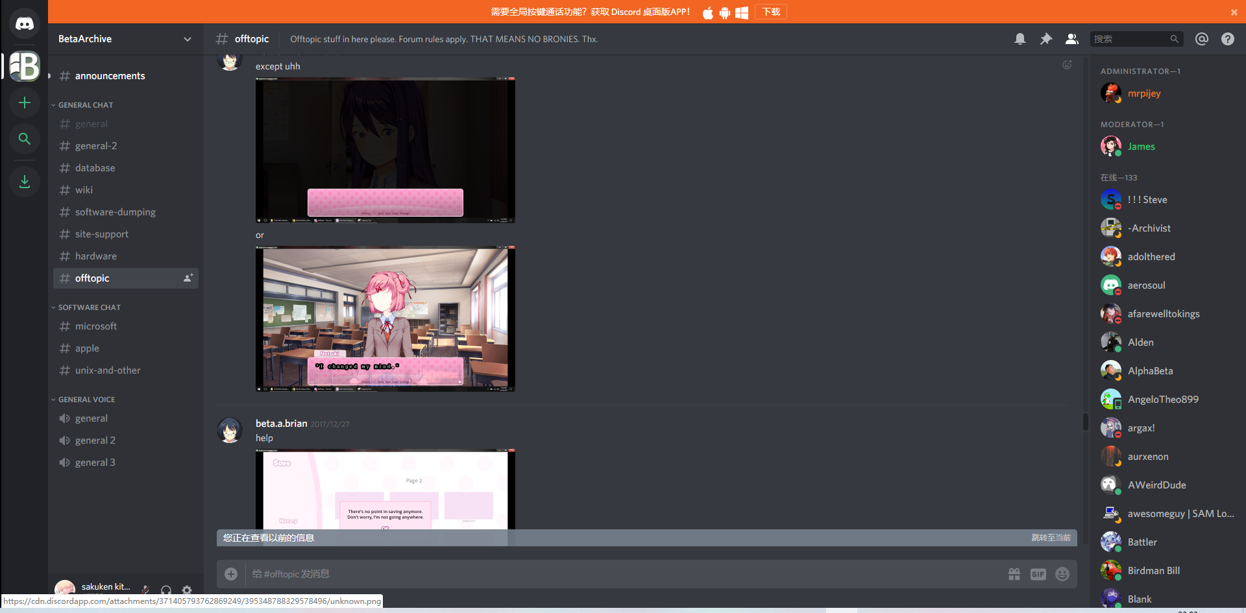Screen dimensions: 1246x613
Task: Create invite icon on offtopic channel
Action: [x=188, y=278]
